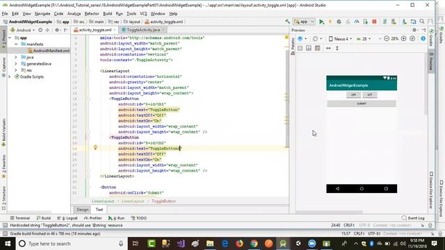Open the app run configuration dropdown
This screenshot has width=445, height=250.
(305, 22)
